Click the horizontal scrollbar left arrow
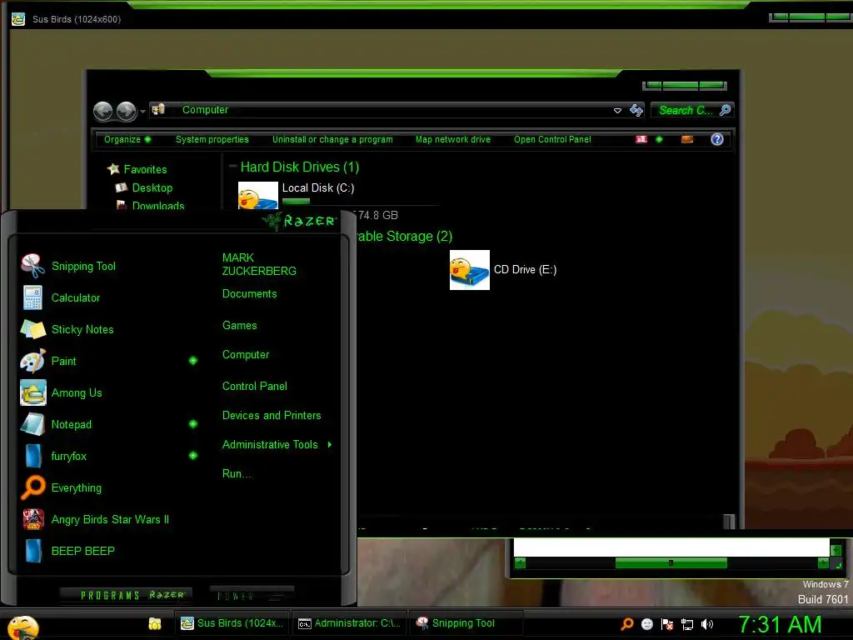The width and height of the screenshot is (853, 640). (520, 563)
